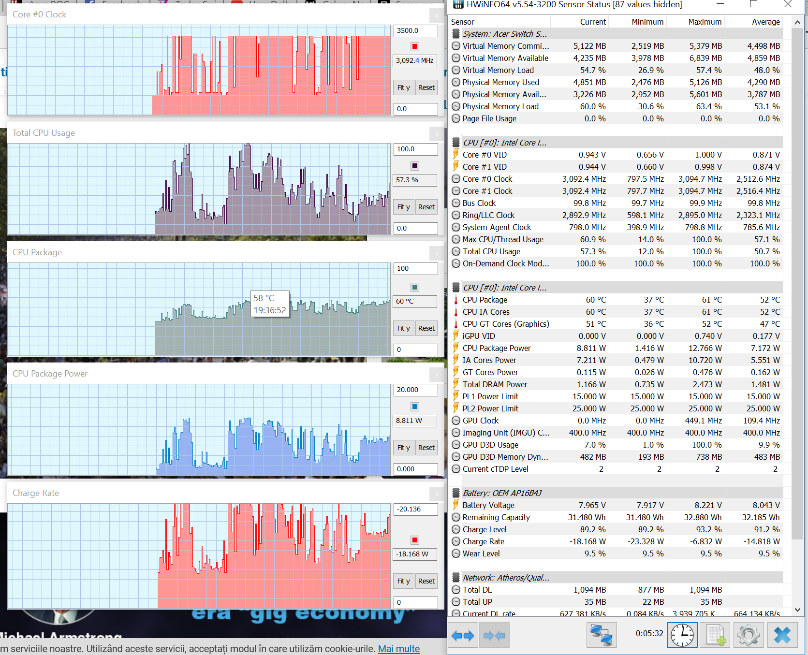This screenshot has width=808, height=655.
Task: Click the Bus Clock sensor icon
Action: click(x=456, y=203)
